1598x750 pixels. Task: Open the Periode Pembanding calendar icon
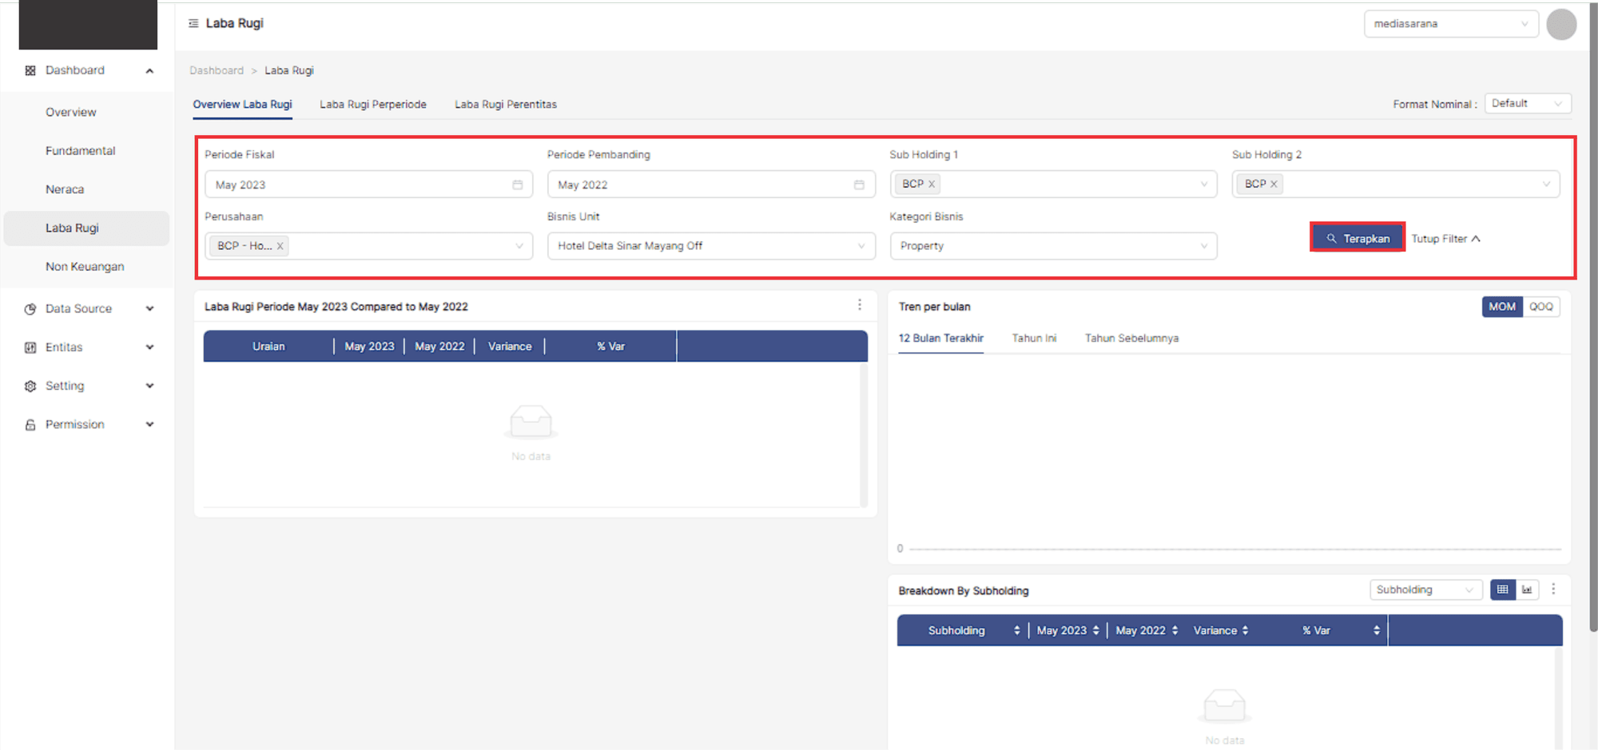pyautogui.click(x=859, y=185)
